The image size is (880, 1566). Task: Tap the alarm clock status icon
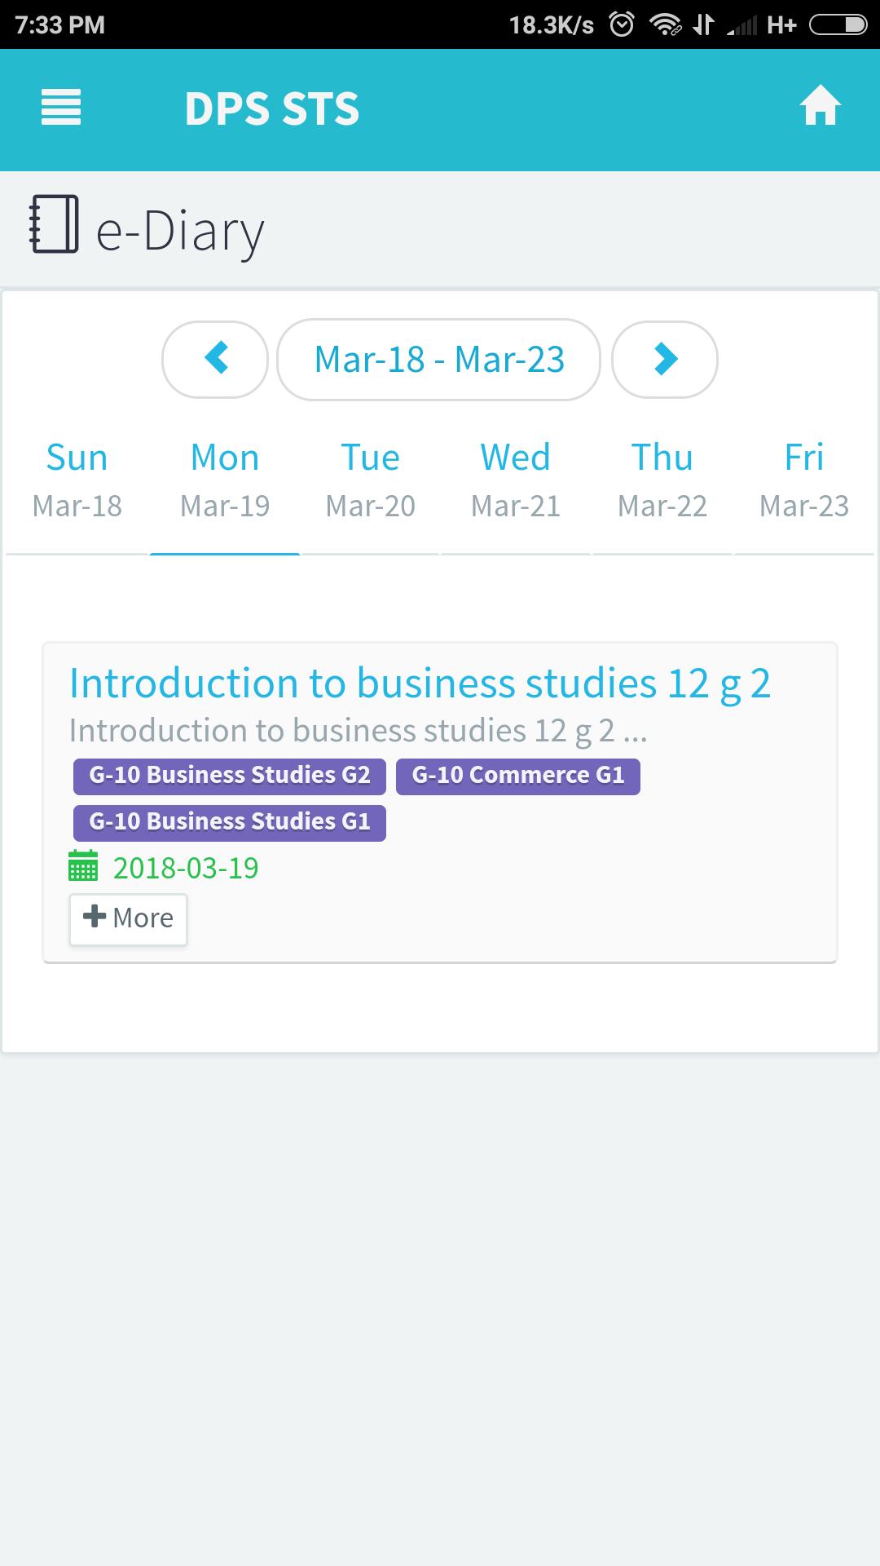622,24
